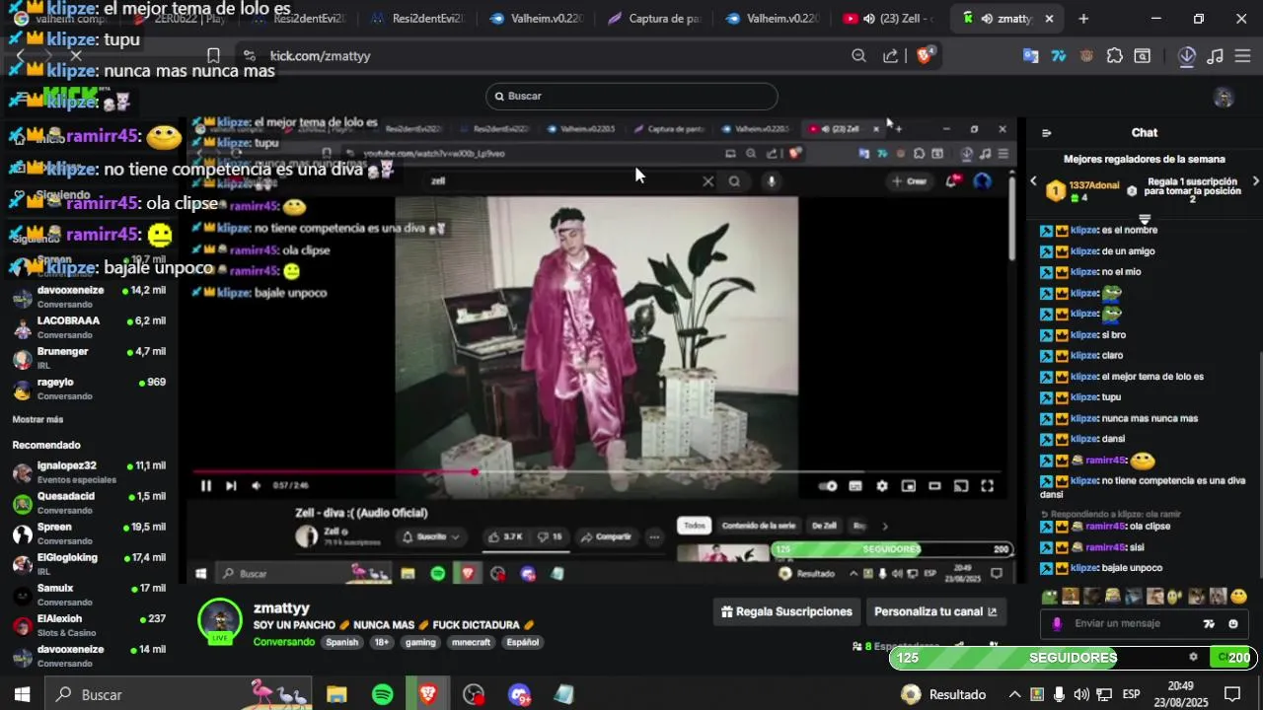
Task: Click the Kick Buscar search field
Action: coord(631,97)
